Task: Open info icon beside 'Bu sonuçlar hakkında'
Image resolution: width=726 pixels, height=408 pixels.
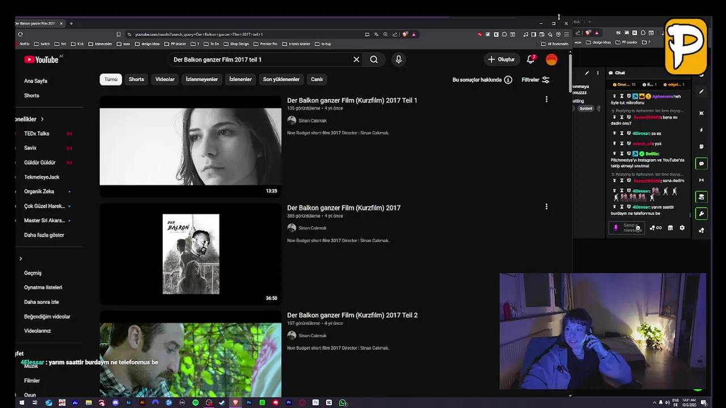Action: pos(508,80)
